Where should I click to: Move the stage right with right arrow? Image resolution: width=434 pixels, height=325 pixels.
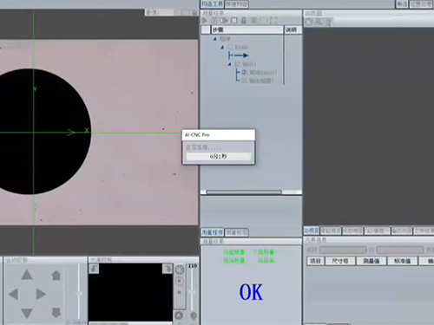coord(41,294)
